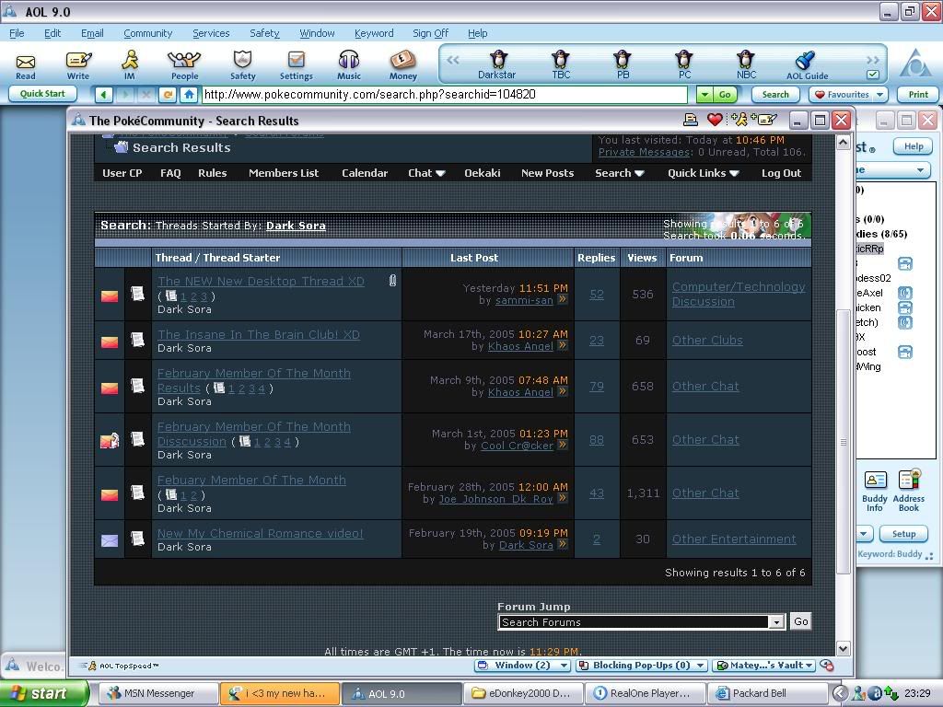Select the PB penguin favourite

[623, 64]
